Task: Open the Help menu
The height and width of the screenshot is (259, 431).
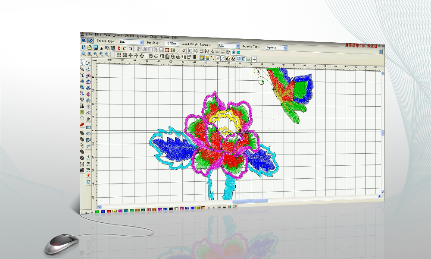Action: [175, 38]
